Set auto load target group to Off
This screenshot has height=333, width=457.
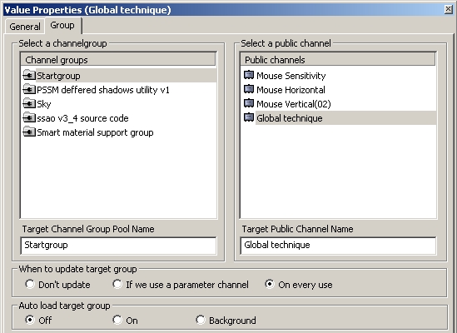coord(30,320)
